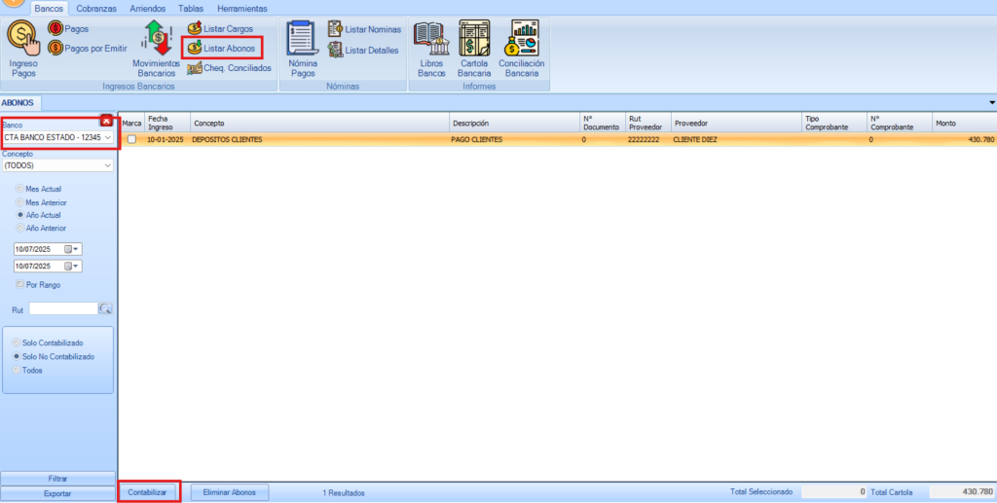Select Solo Contabilizado radio option
This screenshot has width=997, height=503.
[x=16, y=343]
